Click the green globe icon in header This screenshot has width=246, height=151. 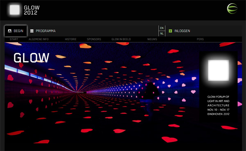coord(232,9)
